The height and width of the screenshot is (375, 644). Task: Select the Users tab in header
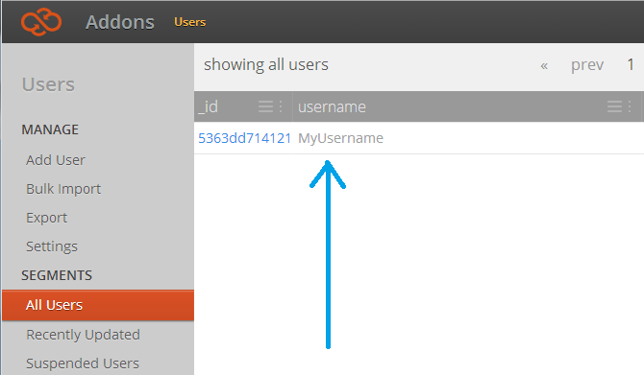[189, 22]
